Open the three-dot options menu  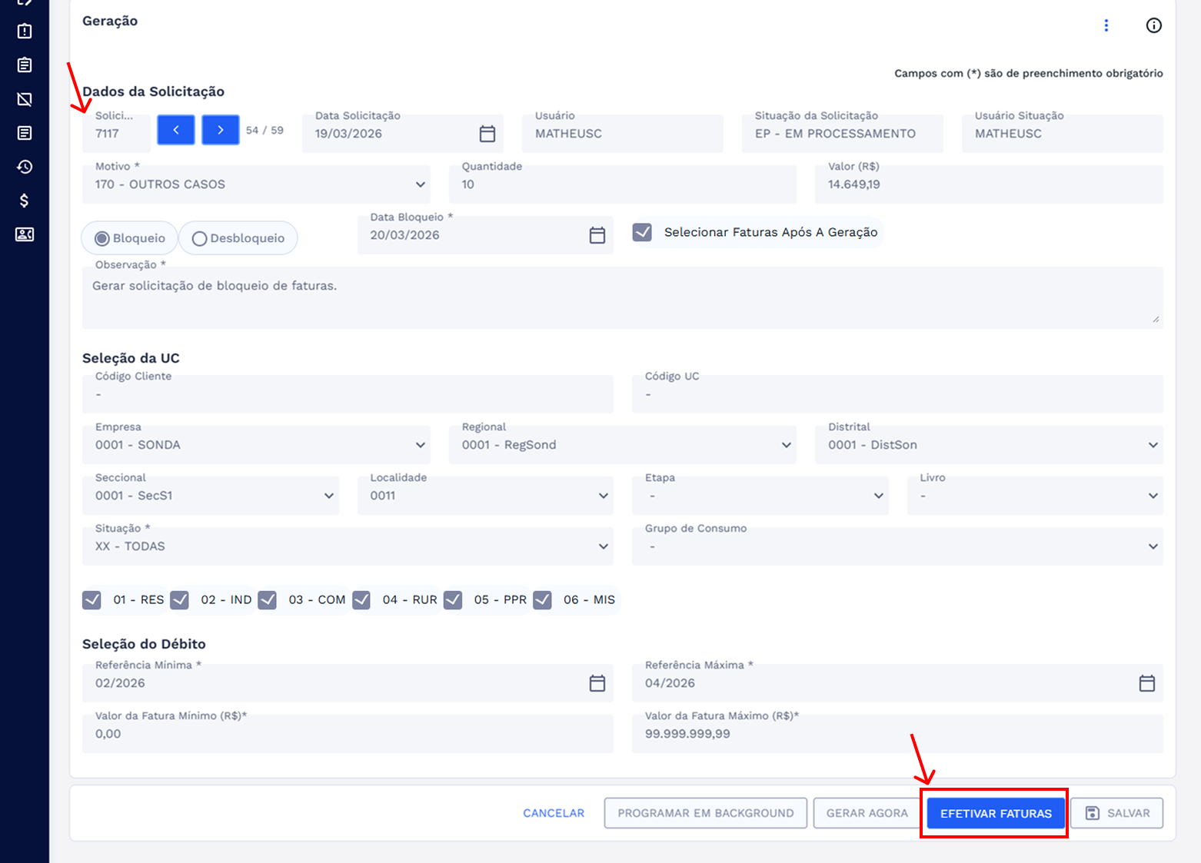[1106, 25]
